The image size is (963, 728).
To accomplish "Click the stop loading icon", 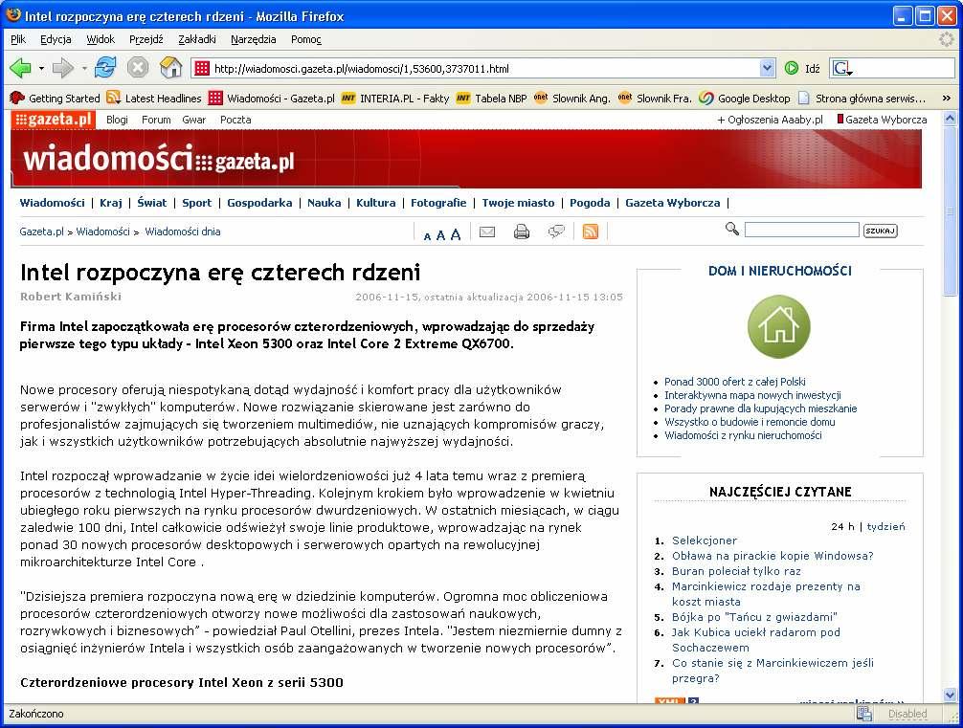I will point(138,68).
